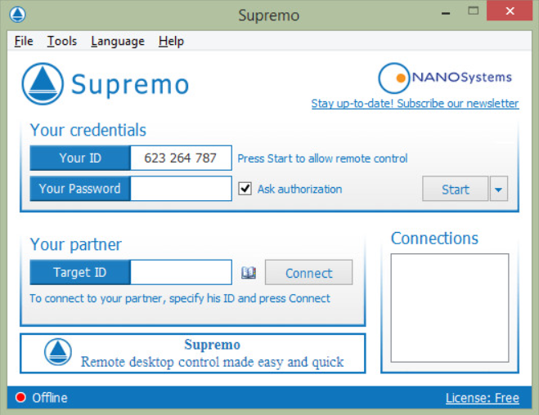The width and height of the screenshot is (539, 415).
Task: Select the Your ID number field
Action: [181, 158]
